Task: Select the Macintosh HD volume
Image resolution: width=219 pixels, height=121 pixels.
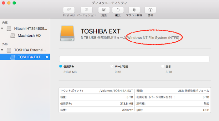Action: (25, 35)
